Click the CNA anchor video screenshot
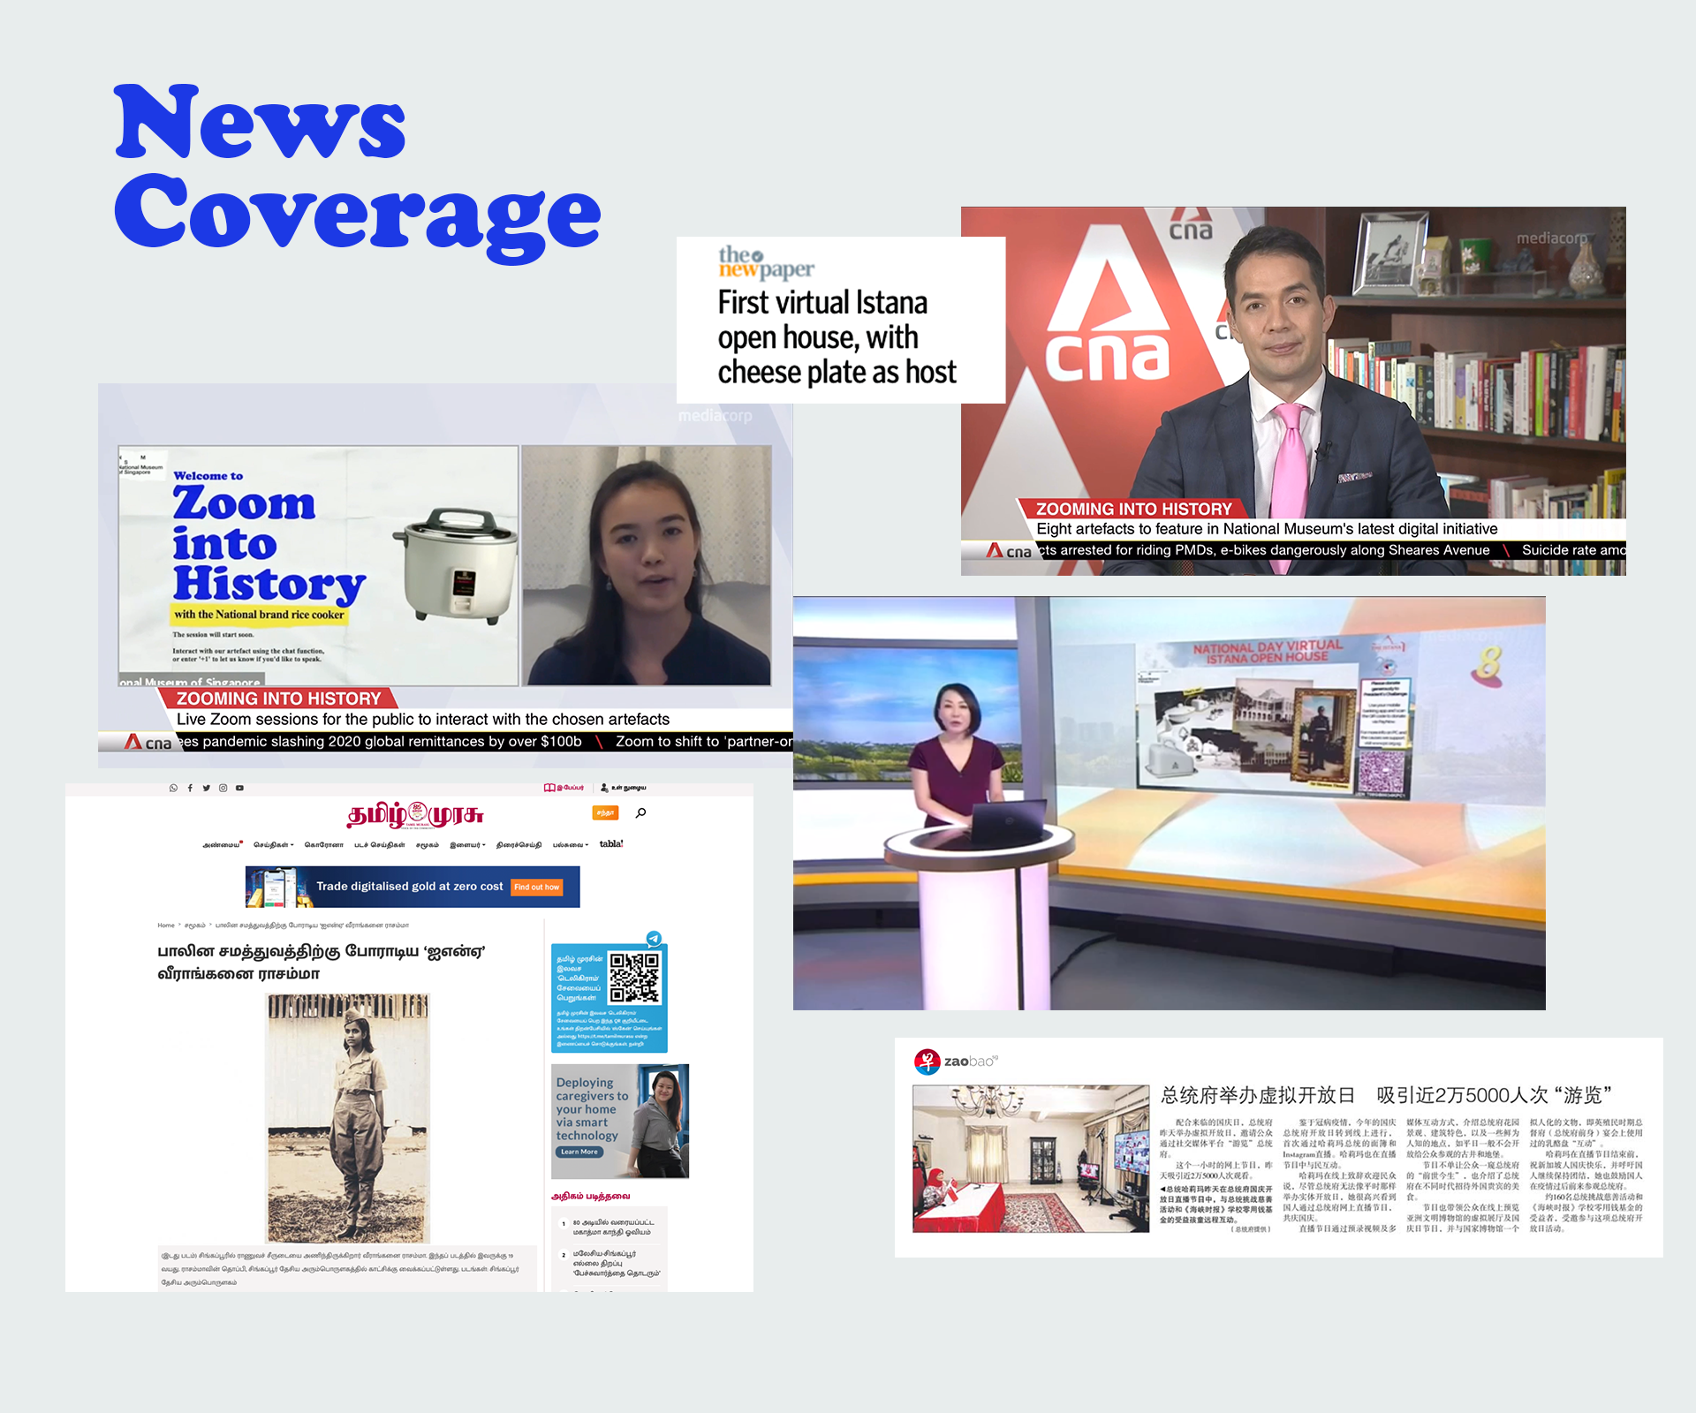Screen dimensions: 1696x1413 click(x=1293, y=391)
